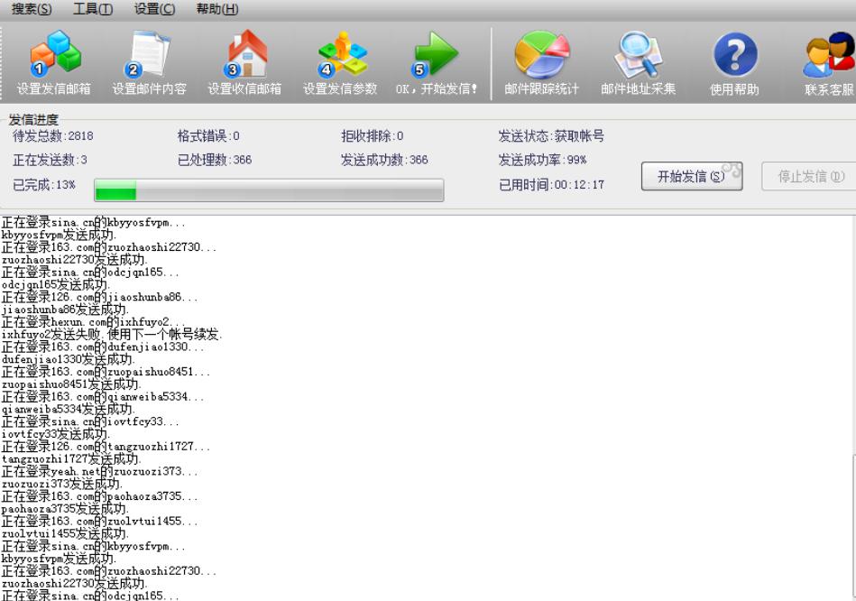The image size is (856, 601).
Task: Open 使用帮助 question mark icon
Action: pos(734,54)
